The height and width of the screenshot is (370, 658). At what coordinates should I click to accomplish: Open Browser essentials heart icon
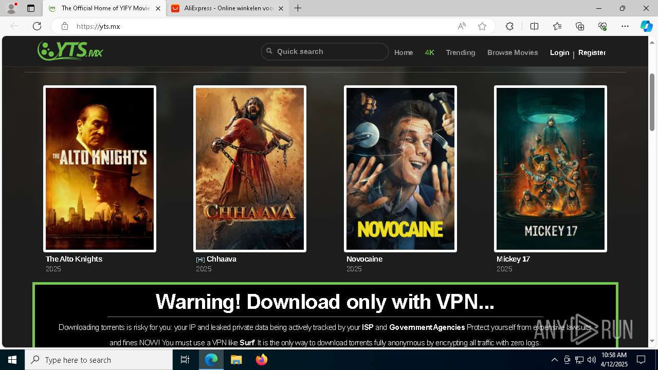pyautogui.click(x=603, y=26)
